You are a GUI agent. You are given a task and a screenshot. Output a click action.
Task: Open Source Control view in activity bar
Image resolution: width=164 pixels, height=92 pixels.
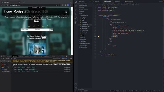pos(76,10)
